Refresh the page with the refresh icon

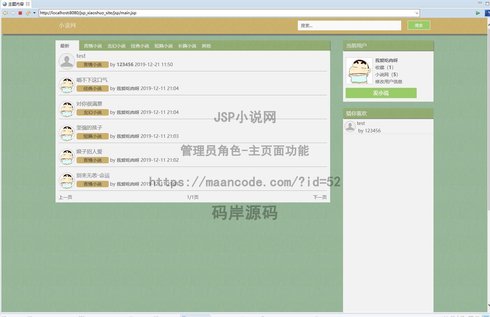28,13
